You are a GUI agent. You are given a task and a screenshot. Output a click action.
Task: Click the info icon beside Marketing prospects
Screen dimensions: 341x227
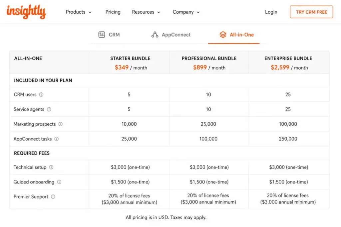[x=61, y=124]
